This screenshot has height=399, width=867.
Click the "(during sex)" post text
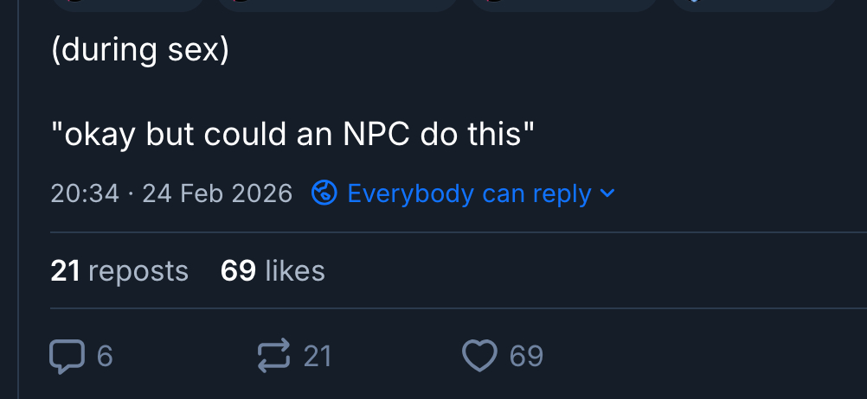(x=140, y=52)
